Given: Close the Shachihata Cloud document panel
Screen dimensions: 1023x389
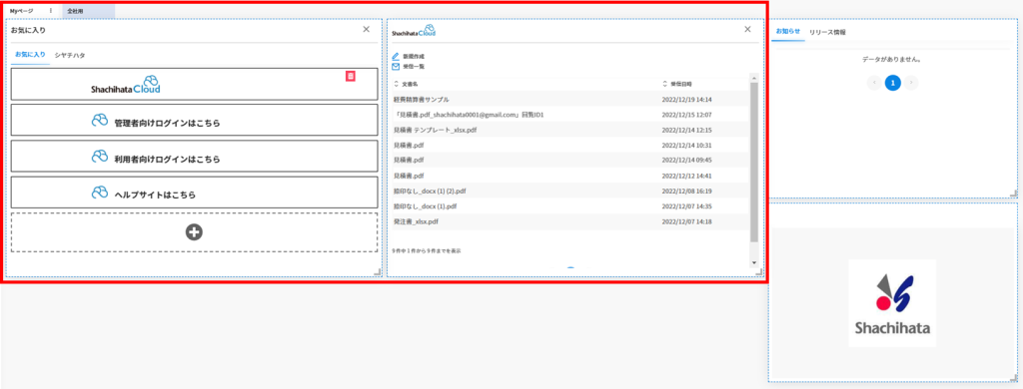Looking at the screenshot, I should (747, 29).
